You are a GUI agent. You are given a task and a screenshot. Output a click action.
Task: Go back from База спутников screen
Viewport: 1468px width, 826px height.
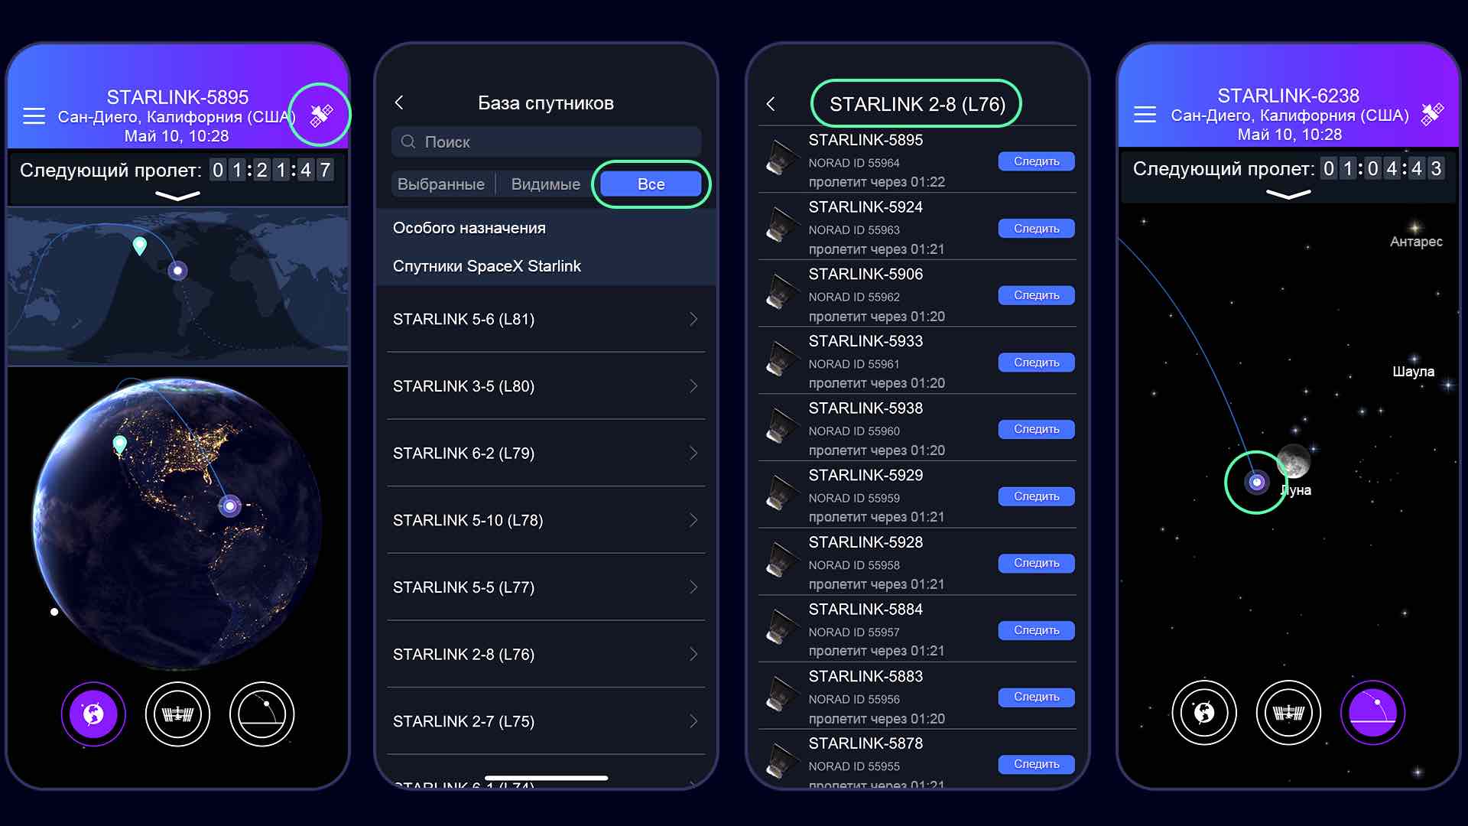coord(399,102)
